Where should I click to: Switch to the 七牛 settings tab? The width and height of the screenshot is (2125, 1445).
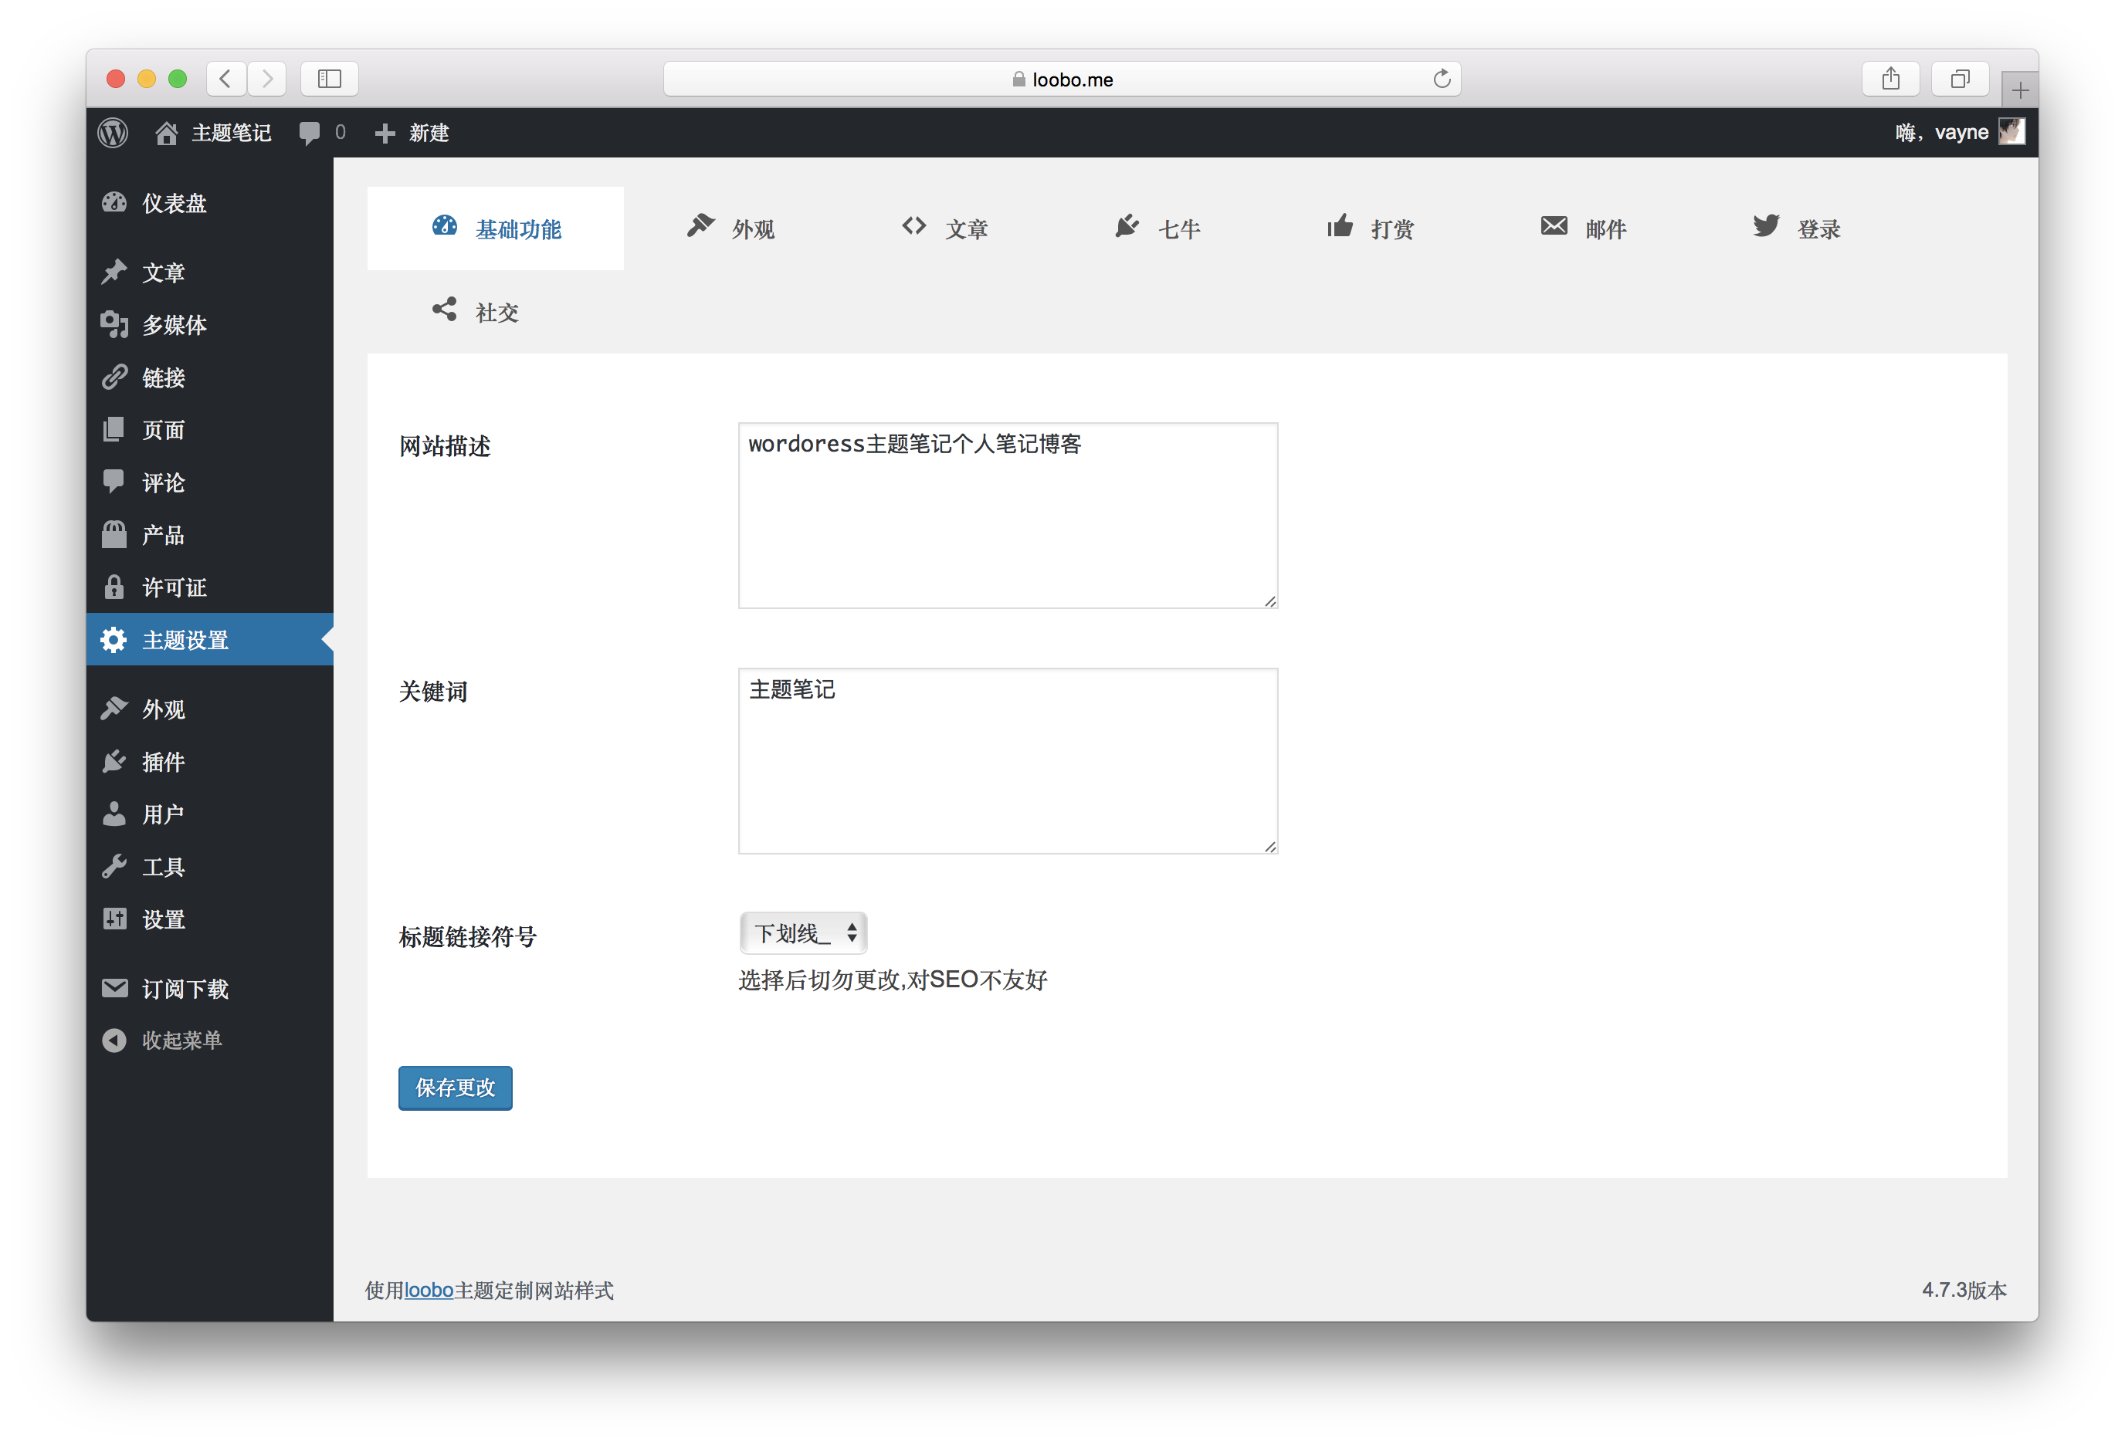pyautogui.click(x=1180, y=228)
